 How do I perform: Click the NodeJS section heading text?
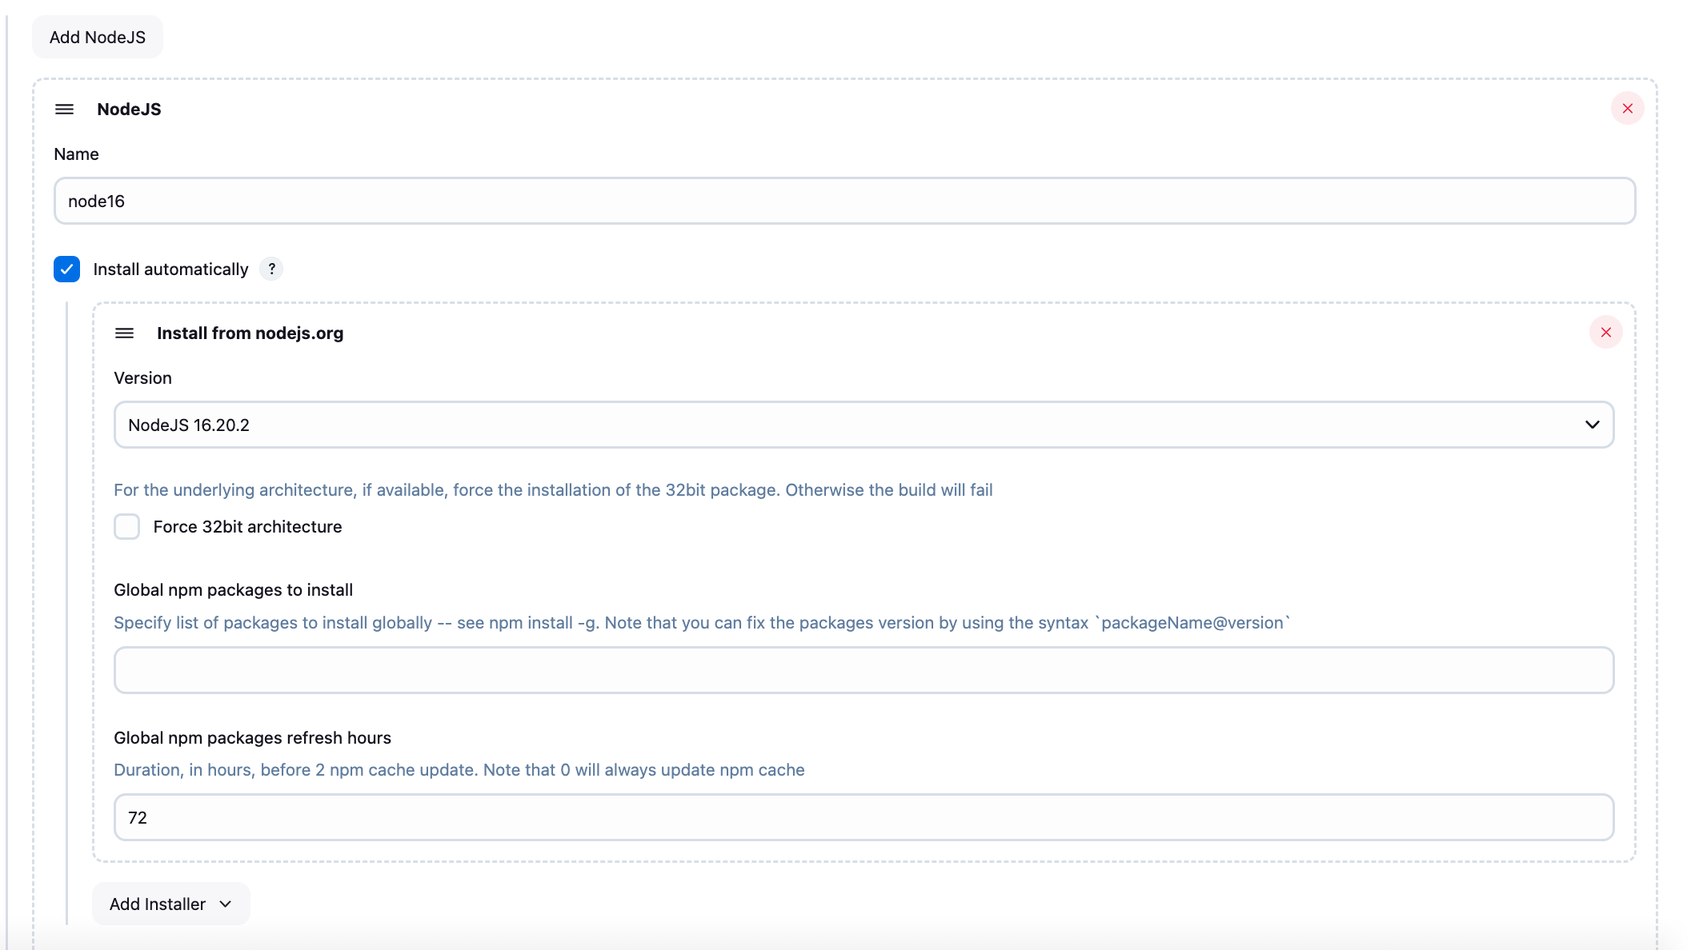(129, 110)
